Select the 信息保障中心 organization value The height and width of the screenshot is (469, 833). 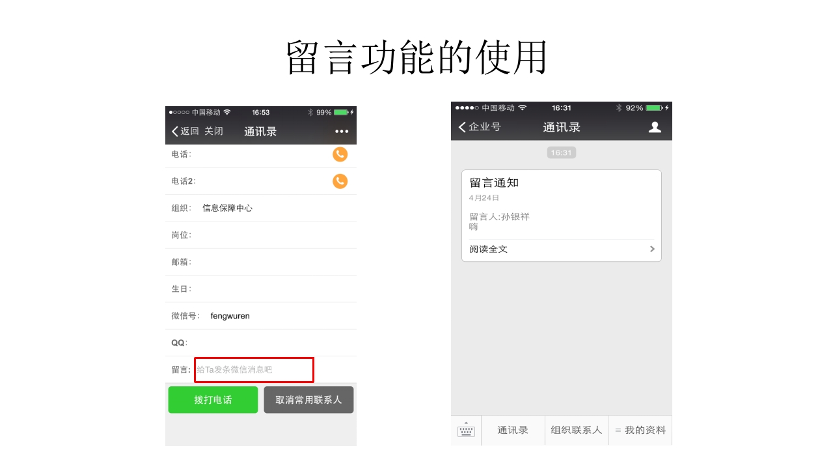coord(227,208)
